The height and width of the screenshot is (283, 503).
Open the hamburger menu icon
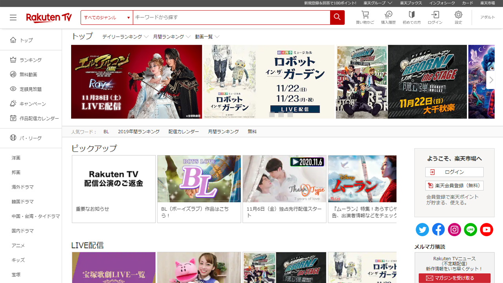pyautogui.click(x=13, y=18)
